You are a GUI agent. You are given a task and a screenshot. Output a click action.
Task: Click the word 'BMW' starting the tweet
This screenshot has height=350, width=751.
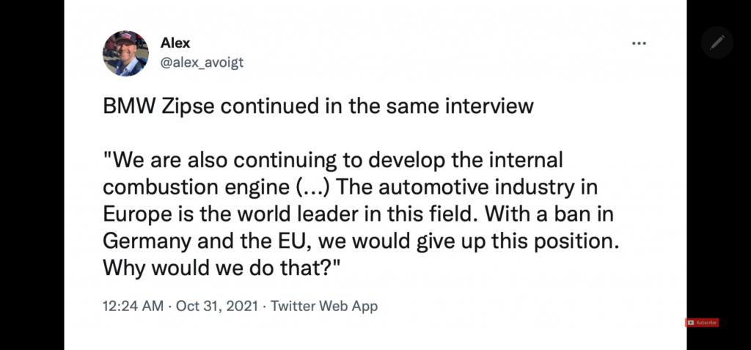pos(129,106)
